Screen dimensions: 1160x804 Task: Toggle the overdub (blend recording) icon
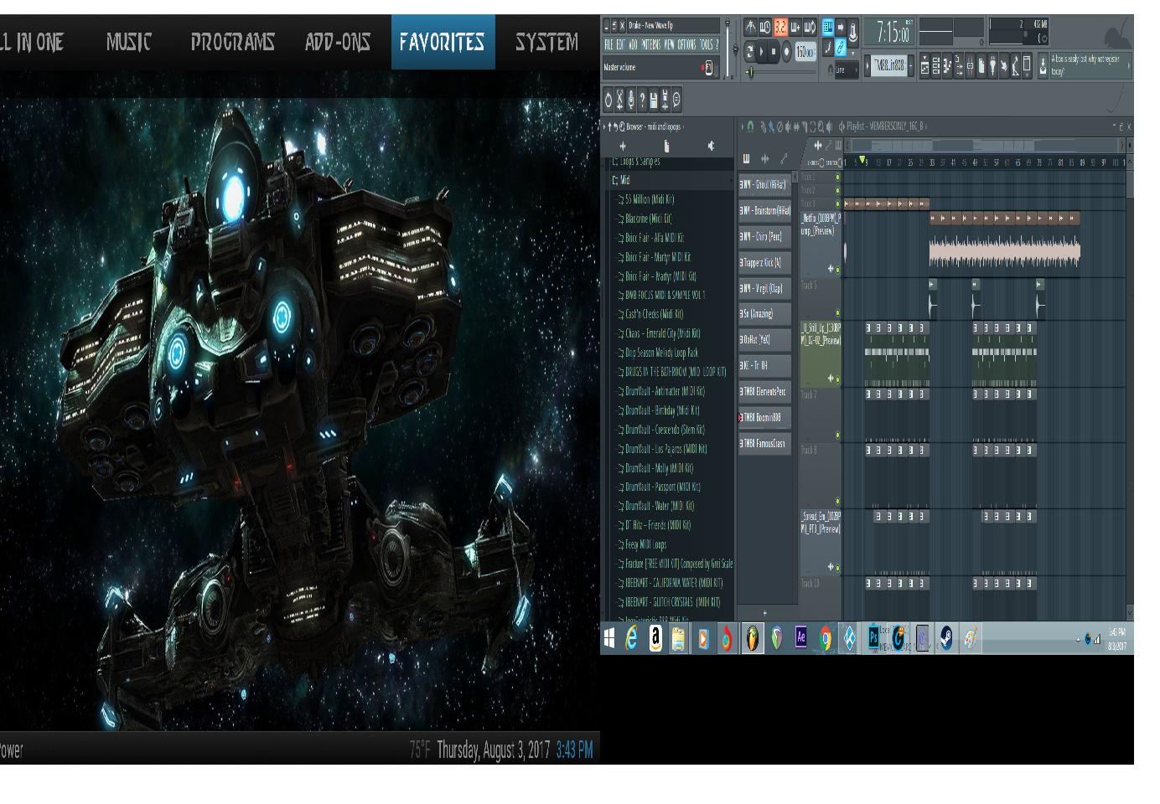point(795,28)
